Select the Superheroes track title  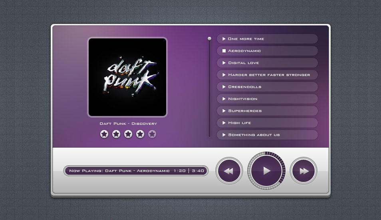point(245,111)
